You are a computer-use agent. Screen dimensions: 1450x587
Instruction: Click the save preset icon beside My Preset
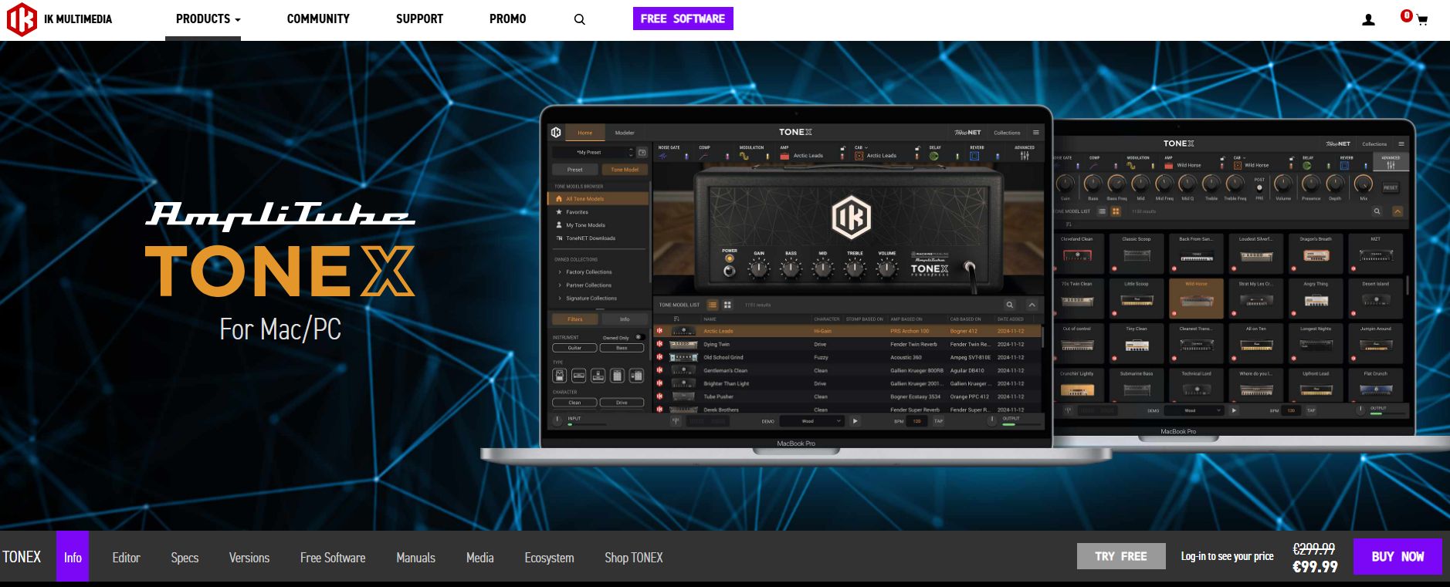[642, 153]
